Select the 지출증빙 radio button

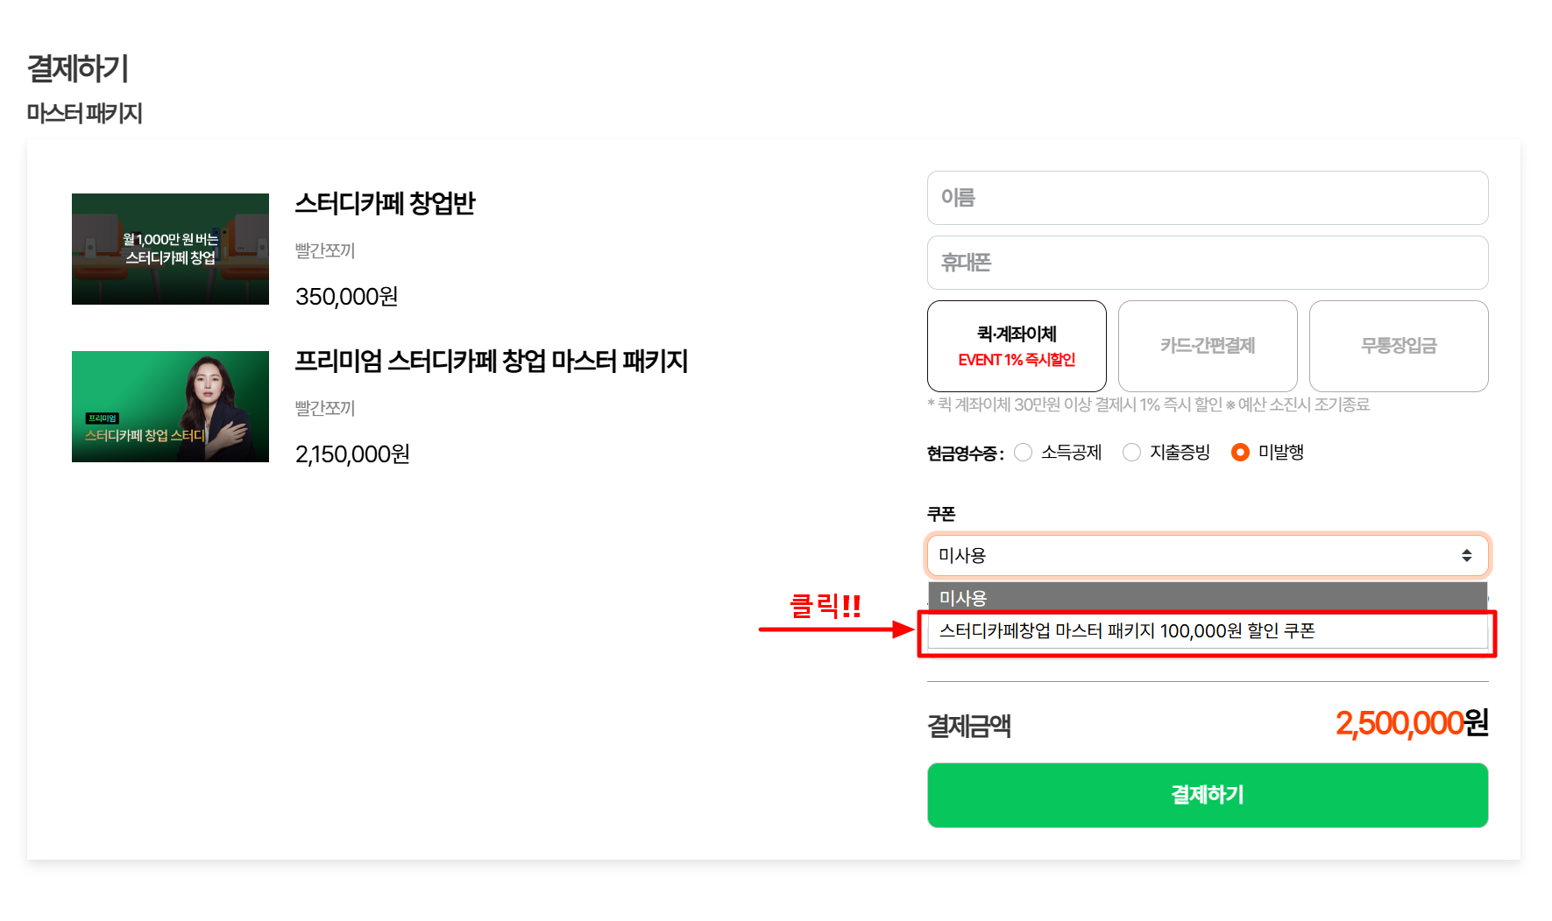[1131, 453]
